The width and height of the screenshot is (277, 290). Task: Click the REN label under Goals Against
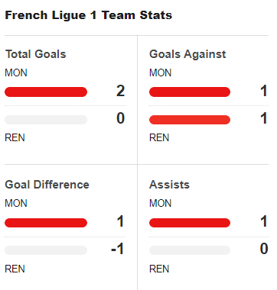159,138
